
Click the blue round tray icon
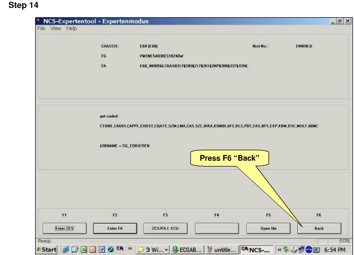pyautogui.click(x=308, y=250)
